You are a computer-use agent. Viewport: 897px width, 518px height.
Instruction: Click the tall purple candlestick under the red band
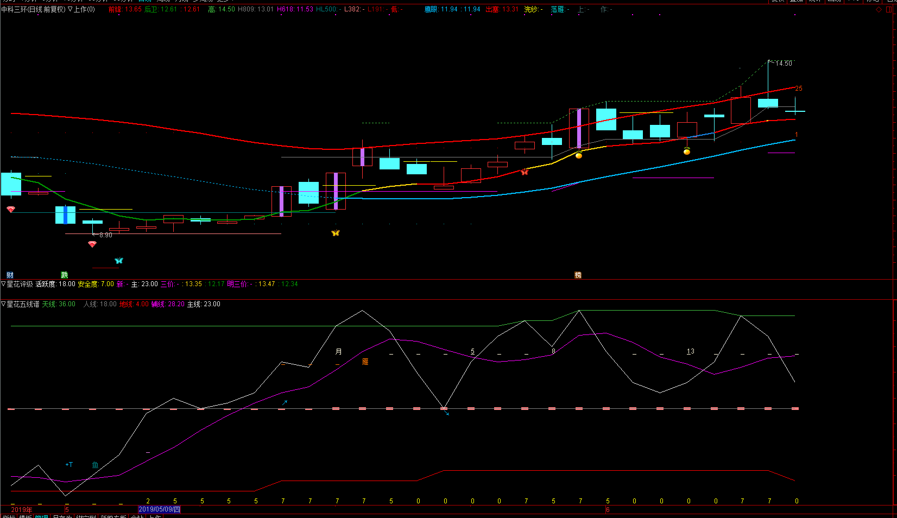(579, 129)
